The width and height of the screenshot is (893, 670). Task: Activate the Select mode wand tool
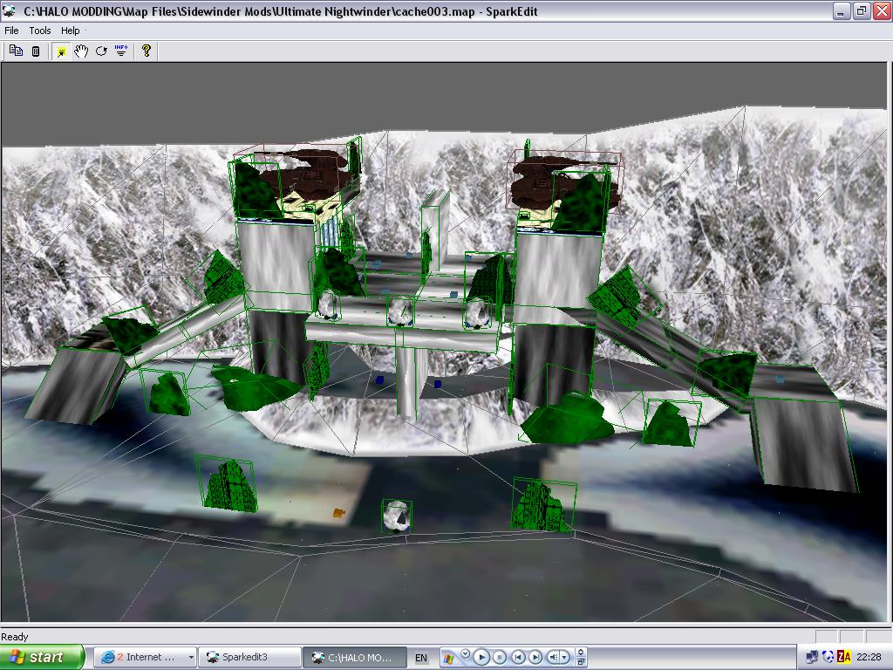(x=61, y=51)
